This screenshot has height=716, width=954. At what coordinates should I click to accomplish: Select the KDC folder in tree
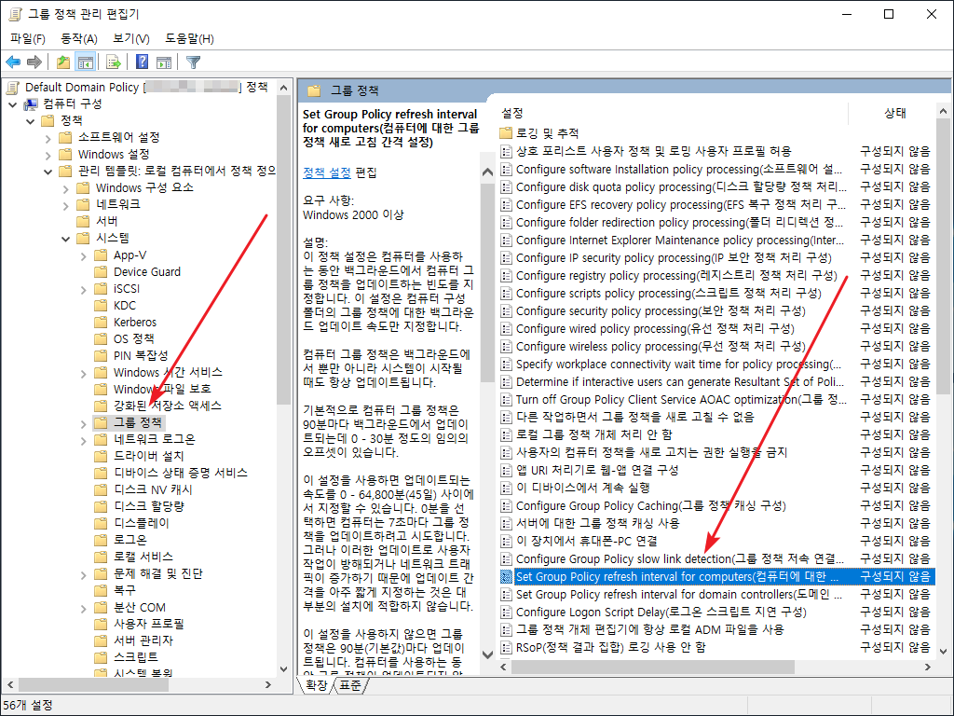(x=124, y=305)
